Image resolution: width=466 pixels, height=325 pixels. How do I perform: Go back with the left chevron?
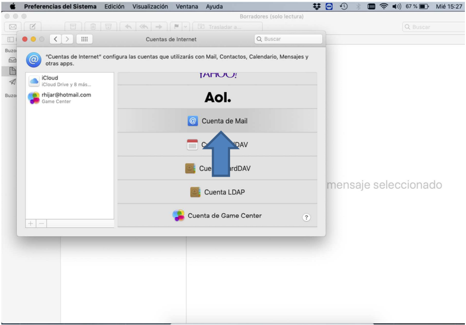point(56,39)
